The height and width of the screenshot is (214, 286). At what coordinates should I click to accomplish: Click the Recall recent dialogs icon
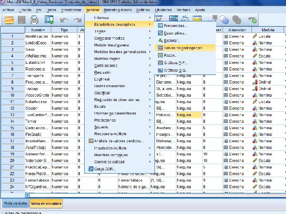pos(49,20)
